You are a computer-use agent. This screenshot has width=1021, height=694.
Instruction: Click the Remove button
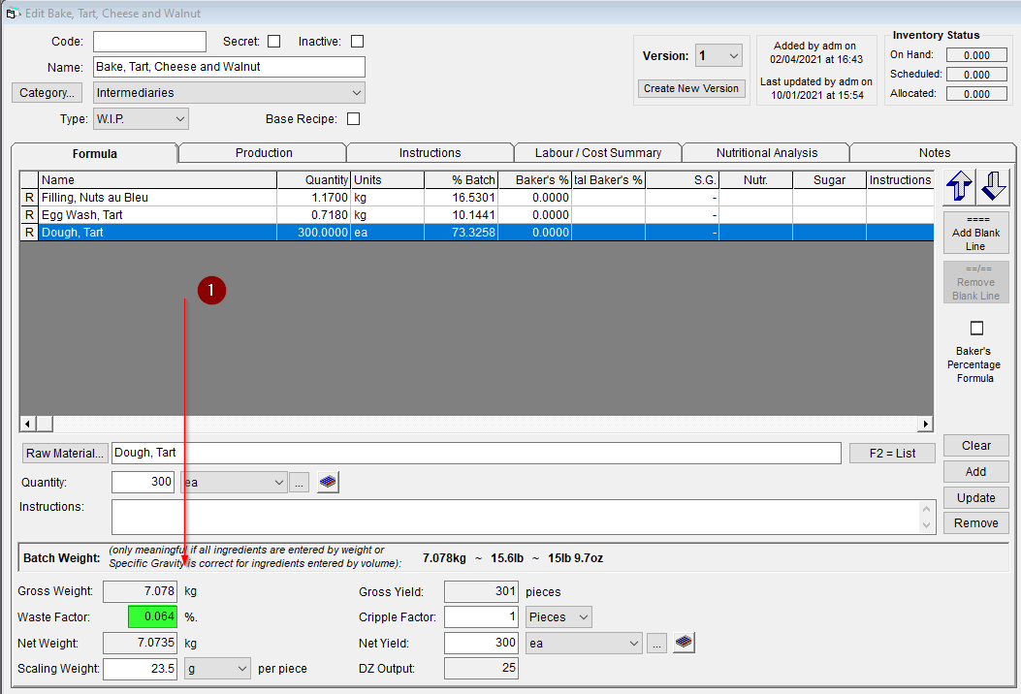coord(976,522)
